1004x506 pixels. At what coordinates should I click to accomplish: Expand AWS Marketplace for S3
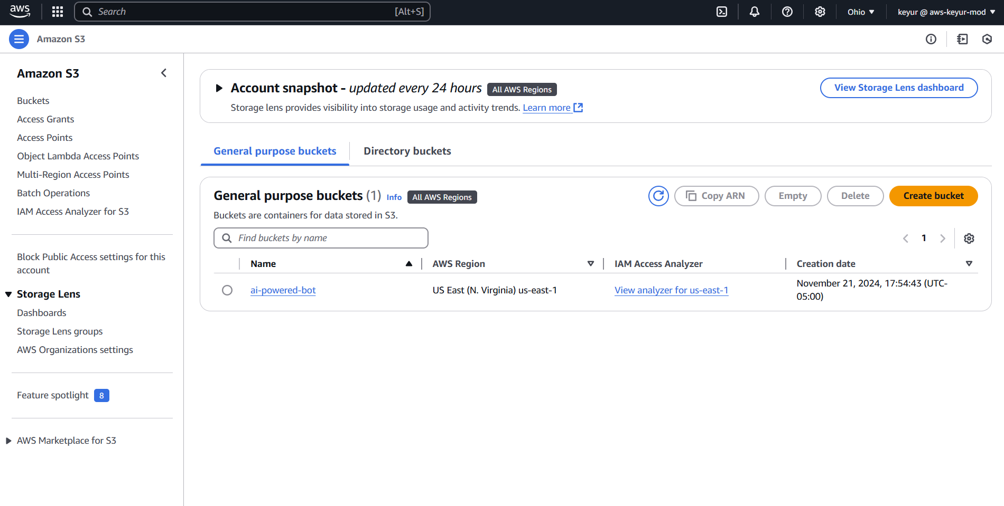[x=8, y=441]
